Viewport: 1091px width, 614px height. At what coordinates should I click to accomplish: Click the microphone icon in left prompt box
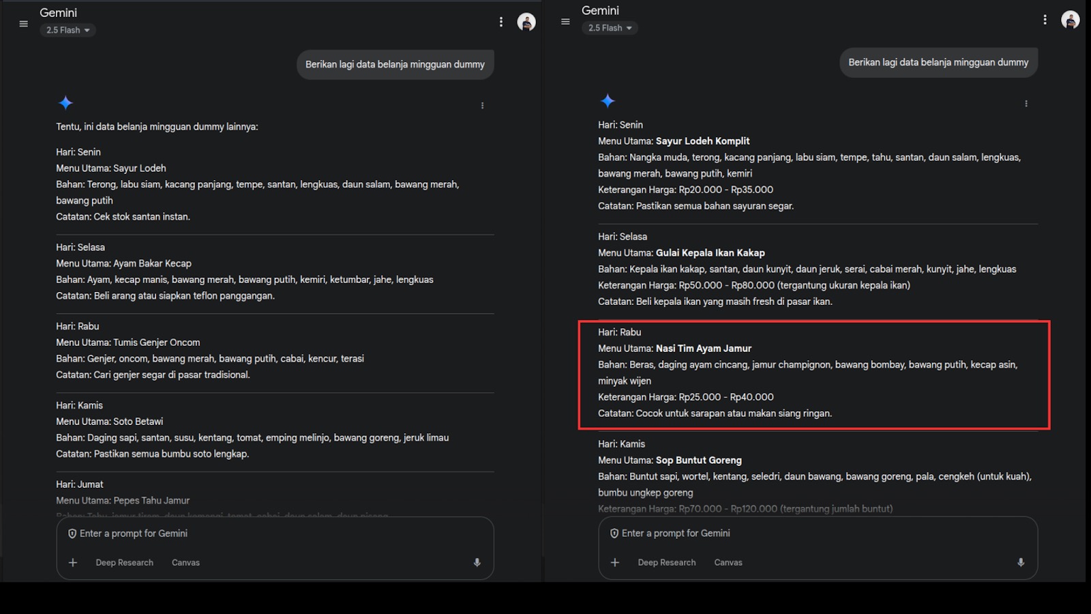pos(477,562)
